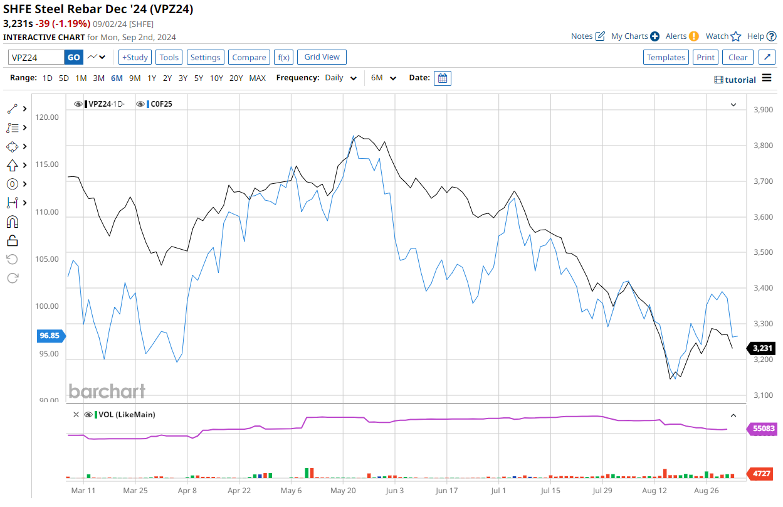Open the Frequency Daily dropdown
783x507 pixels.
pyautogui.click(x=340, y=78)
